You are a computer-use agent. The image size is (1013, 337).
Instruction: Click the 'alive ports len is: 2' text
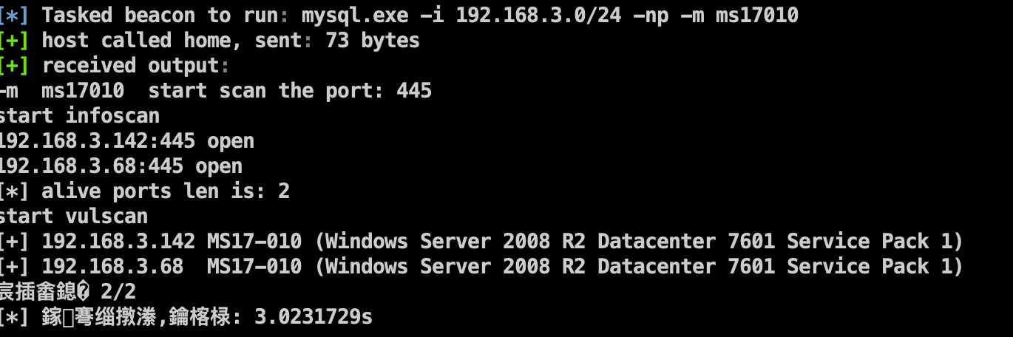(x=166, y=191)
